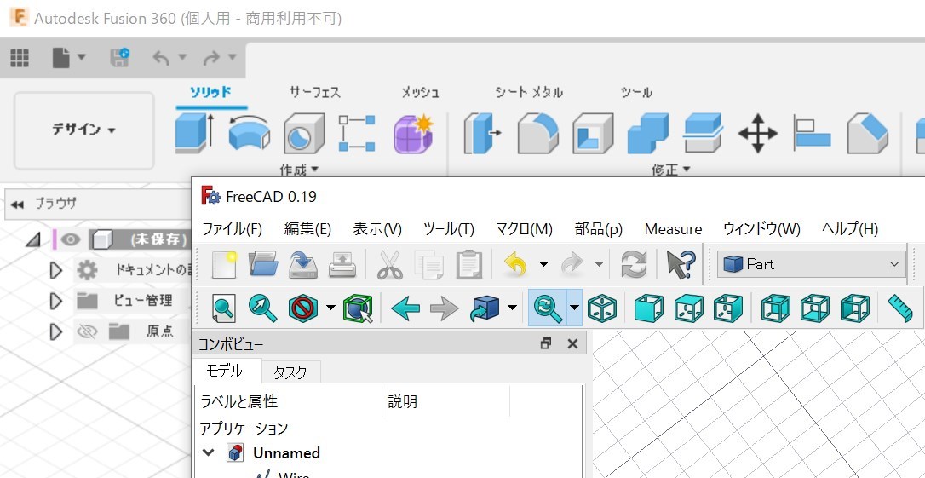The height and width of the screenshot is (478, 925).
Task: Switch to the サーフェス tab
Action: click(x=315, y=93)
